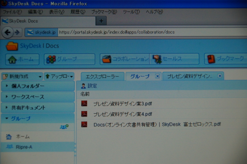The image size is (247, 164).
Task: Sort by the 名前 column header
Action: pyautogui.click(x=85, y=94)
